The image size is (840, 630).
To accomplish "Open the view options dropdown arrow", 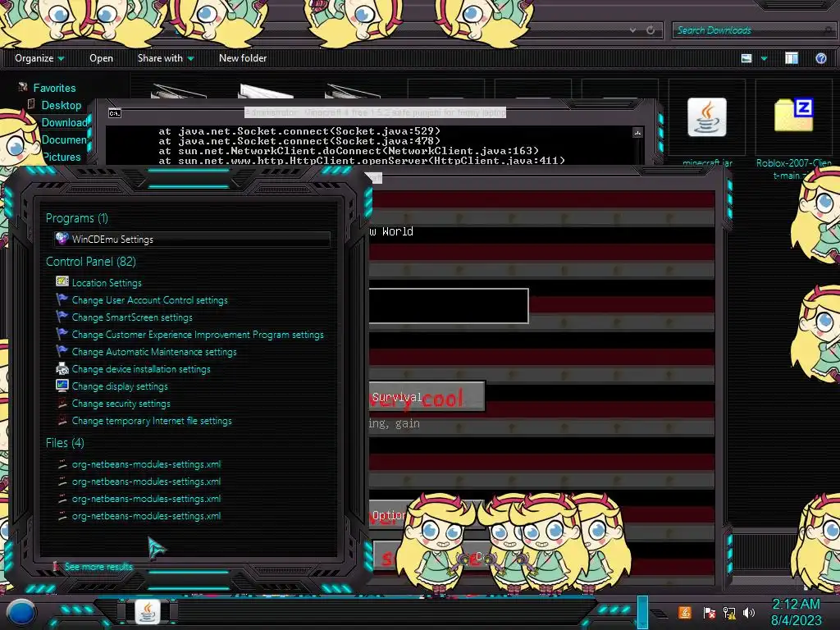I will [764, 58].
